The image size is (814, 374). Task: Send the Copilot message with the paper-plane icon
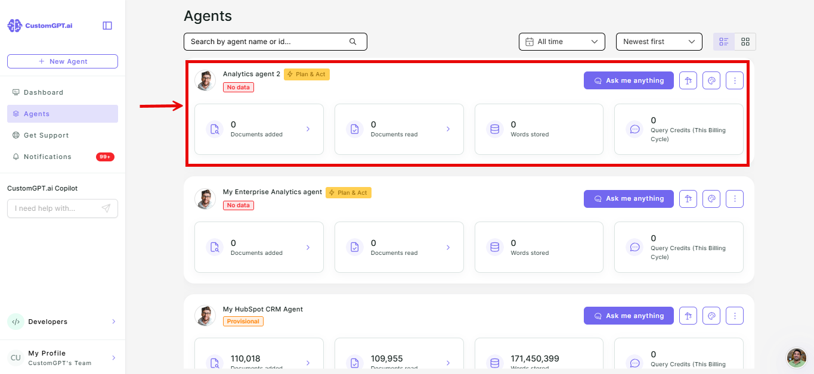coord(106,208)
